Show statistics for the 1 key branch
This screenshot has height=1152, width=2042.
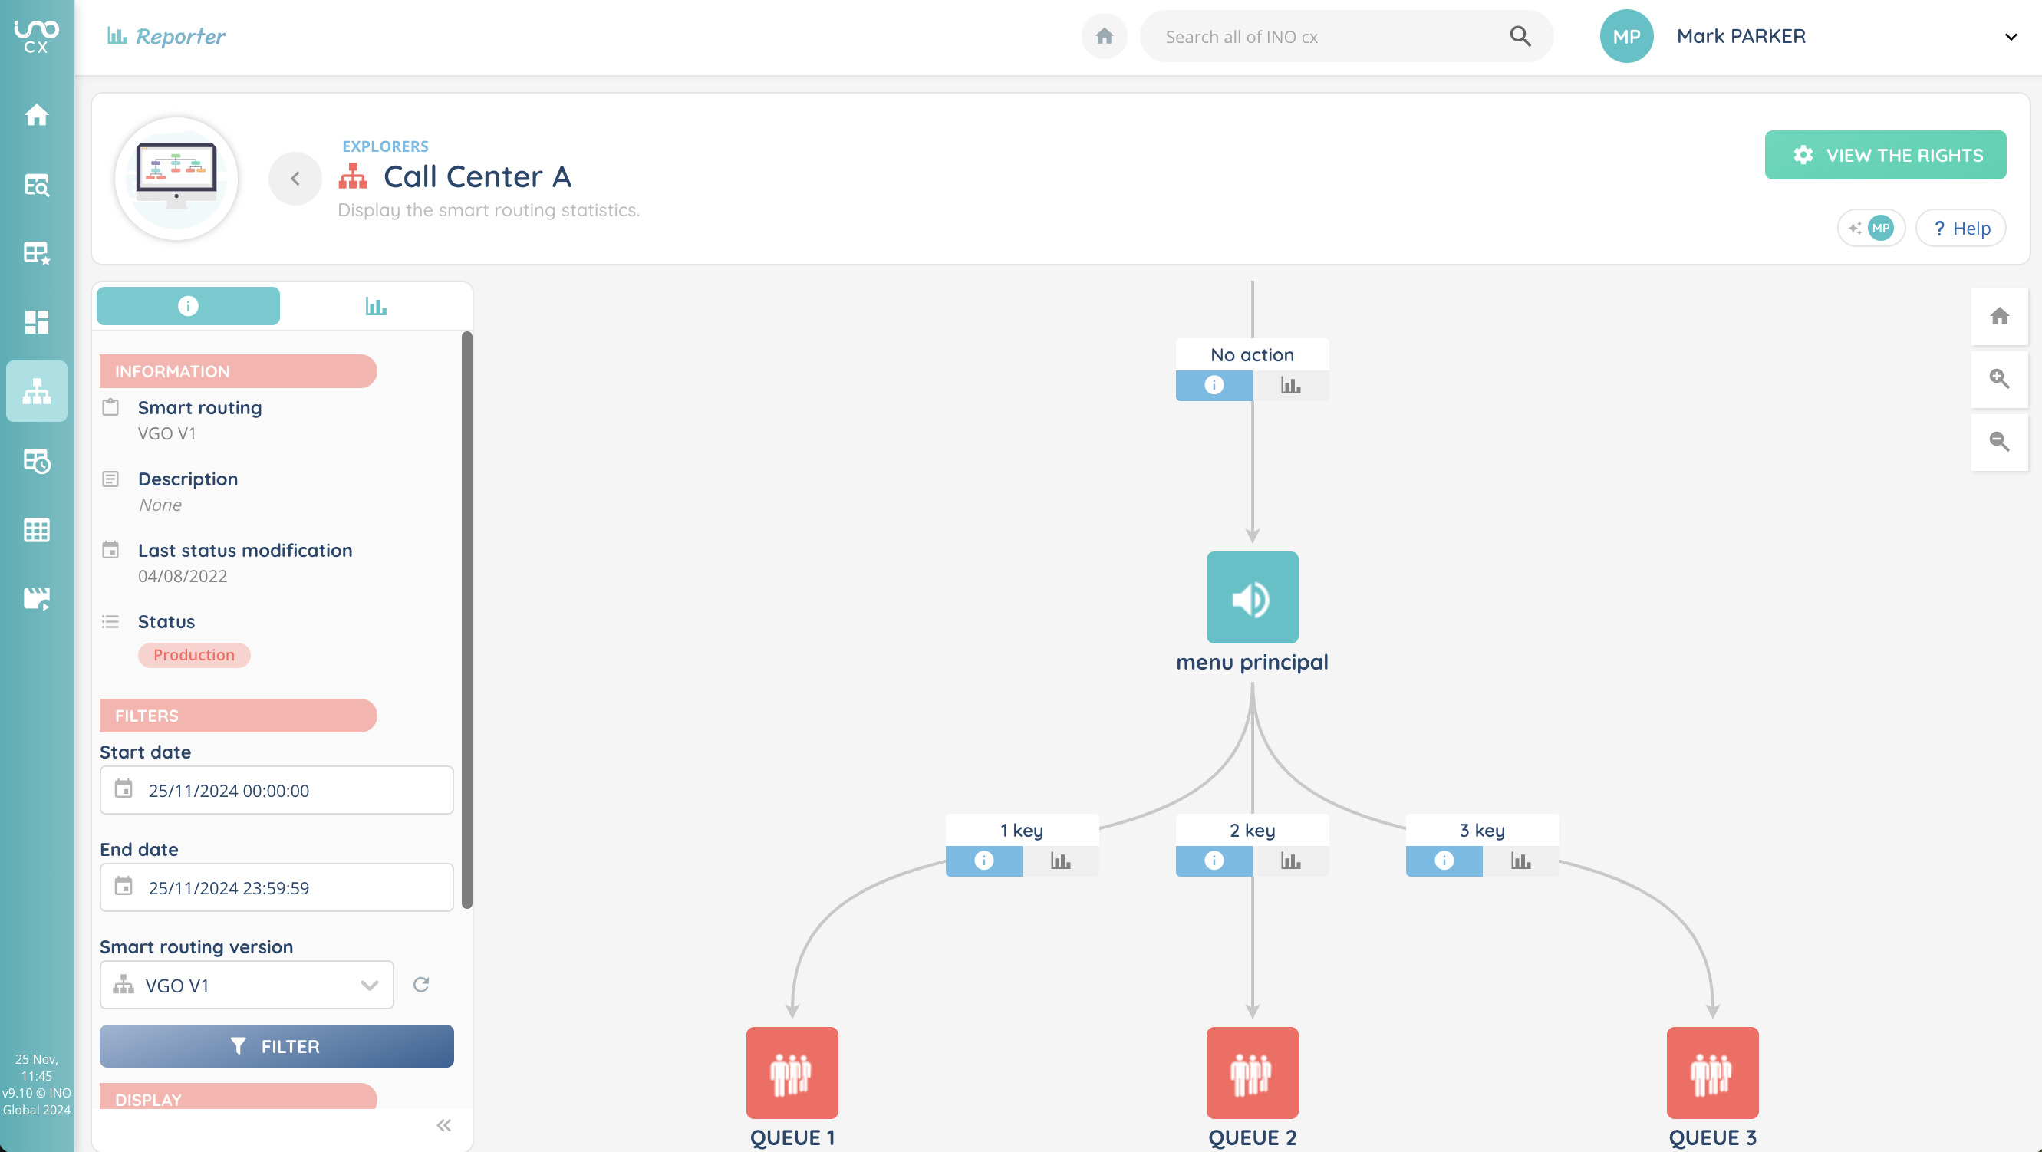point(1060,861)
